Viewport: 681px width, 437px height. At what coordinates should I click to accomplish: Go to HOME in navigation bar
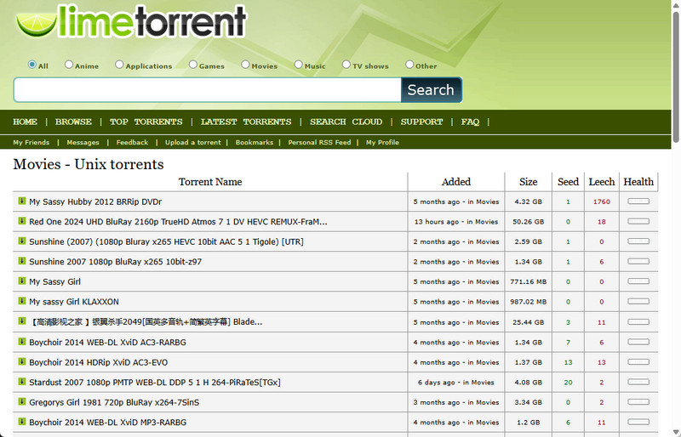coord(26,122)
